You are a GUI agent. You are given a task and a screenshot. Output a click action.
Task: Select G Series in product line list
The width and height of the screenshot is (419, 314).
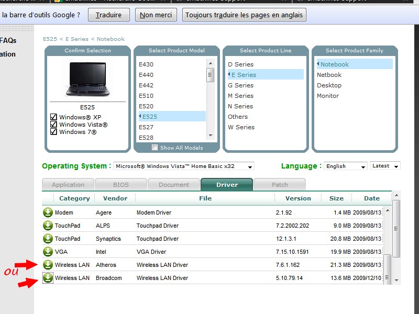[x=240, y=85]
